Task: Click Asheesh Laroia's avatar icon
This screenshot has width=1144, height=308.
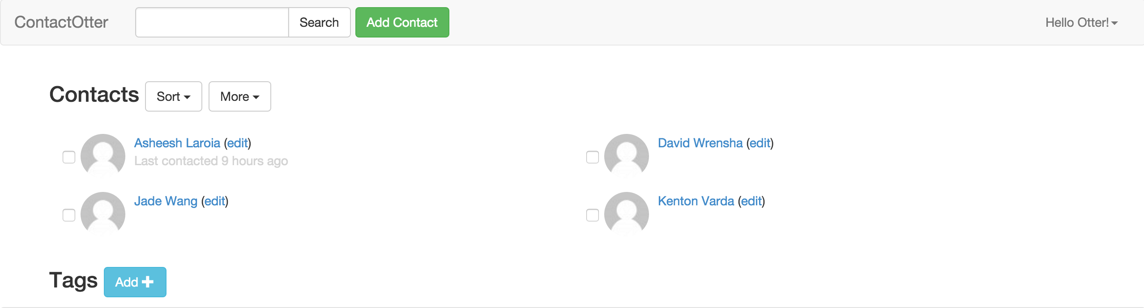Action: (x=103, y=155)
